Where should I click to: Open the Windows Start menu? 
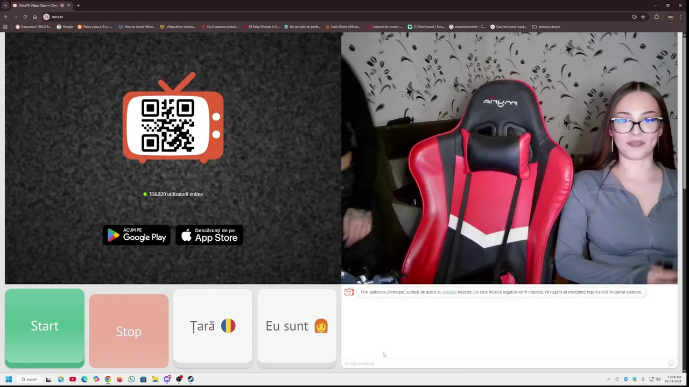pyautogui.click(x=9, y=379)
